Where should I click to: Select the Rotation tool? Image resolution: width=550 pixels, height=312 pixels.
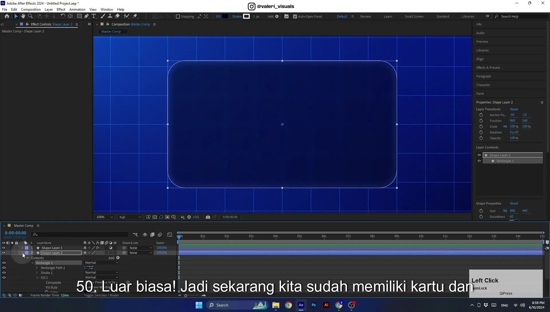(x=63, y=16)
